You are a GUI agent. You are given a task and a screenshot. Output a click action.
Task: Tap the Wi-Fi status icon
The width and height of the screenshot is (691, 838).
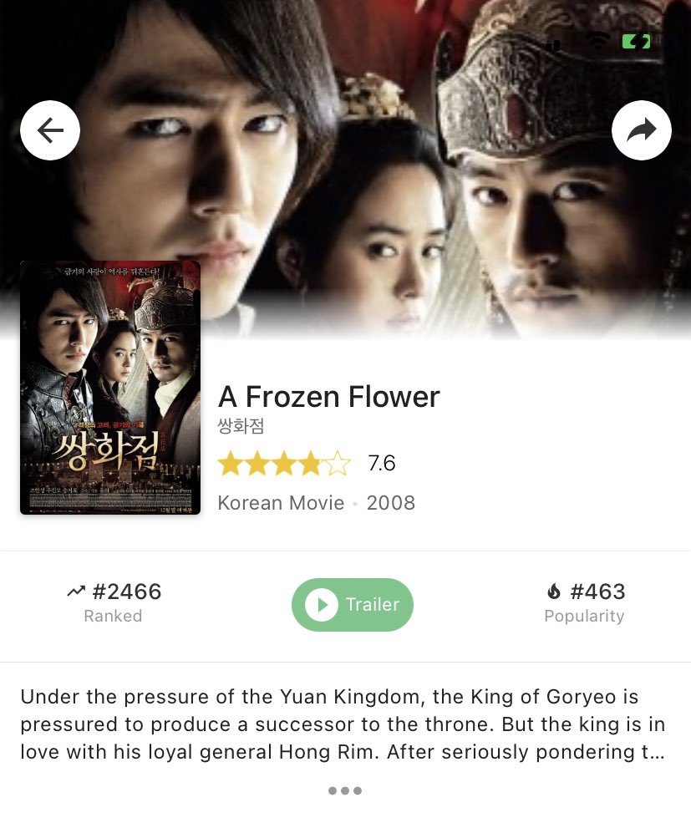pyautogui.click(x=597, y=41)
